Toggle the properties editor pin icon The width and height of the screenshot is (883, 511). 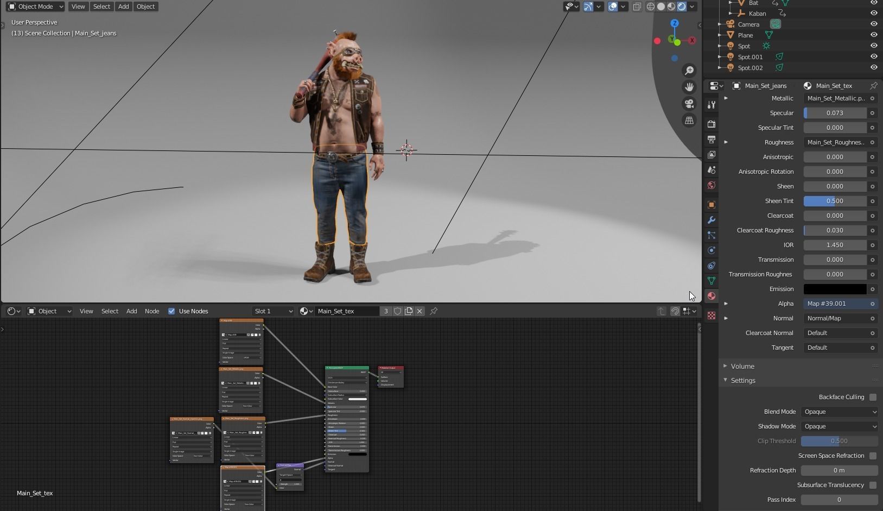coord(873,86)
